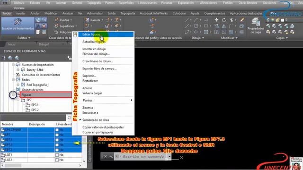Select the Fillet tool in Modificar
Image resolution: width=303 pixels, height=170 pixels.
point(232,26)
